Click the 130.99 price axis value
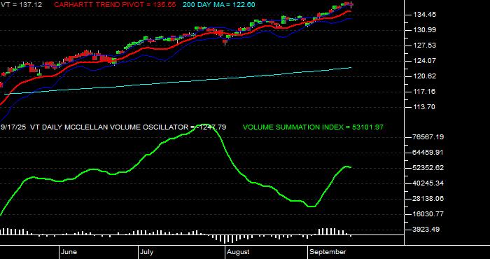This screenshot has height=259, width=490. (424, 30)
